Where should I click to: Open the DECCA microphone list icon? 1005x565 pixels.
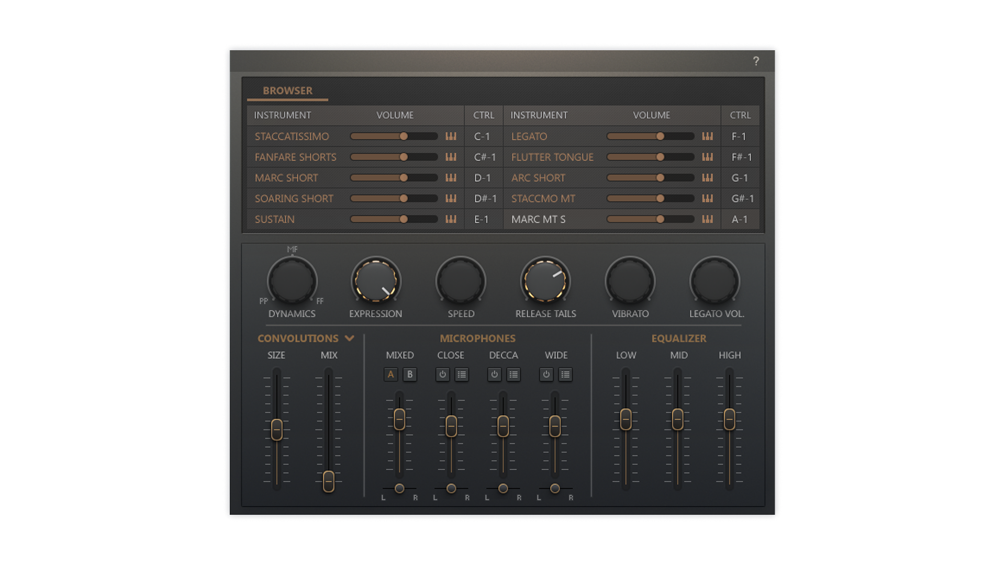pos(513,375)
